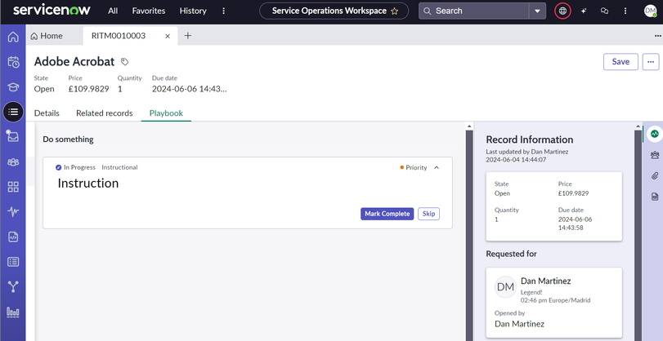Viewport: 663px width, 341px height.
Task: Open the people icon in right panel
Action: point(655,155)
